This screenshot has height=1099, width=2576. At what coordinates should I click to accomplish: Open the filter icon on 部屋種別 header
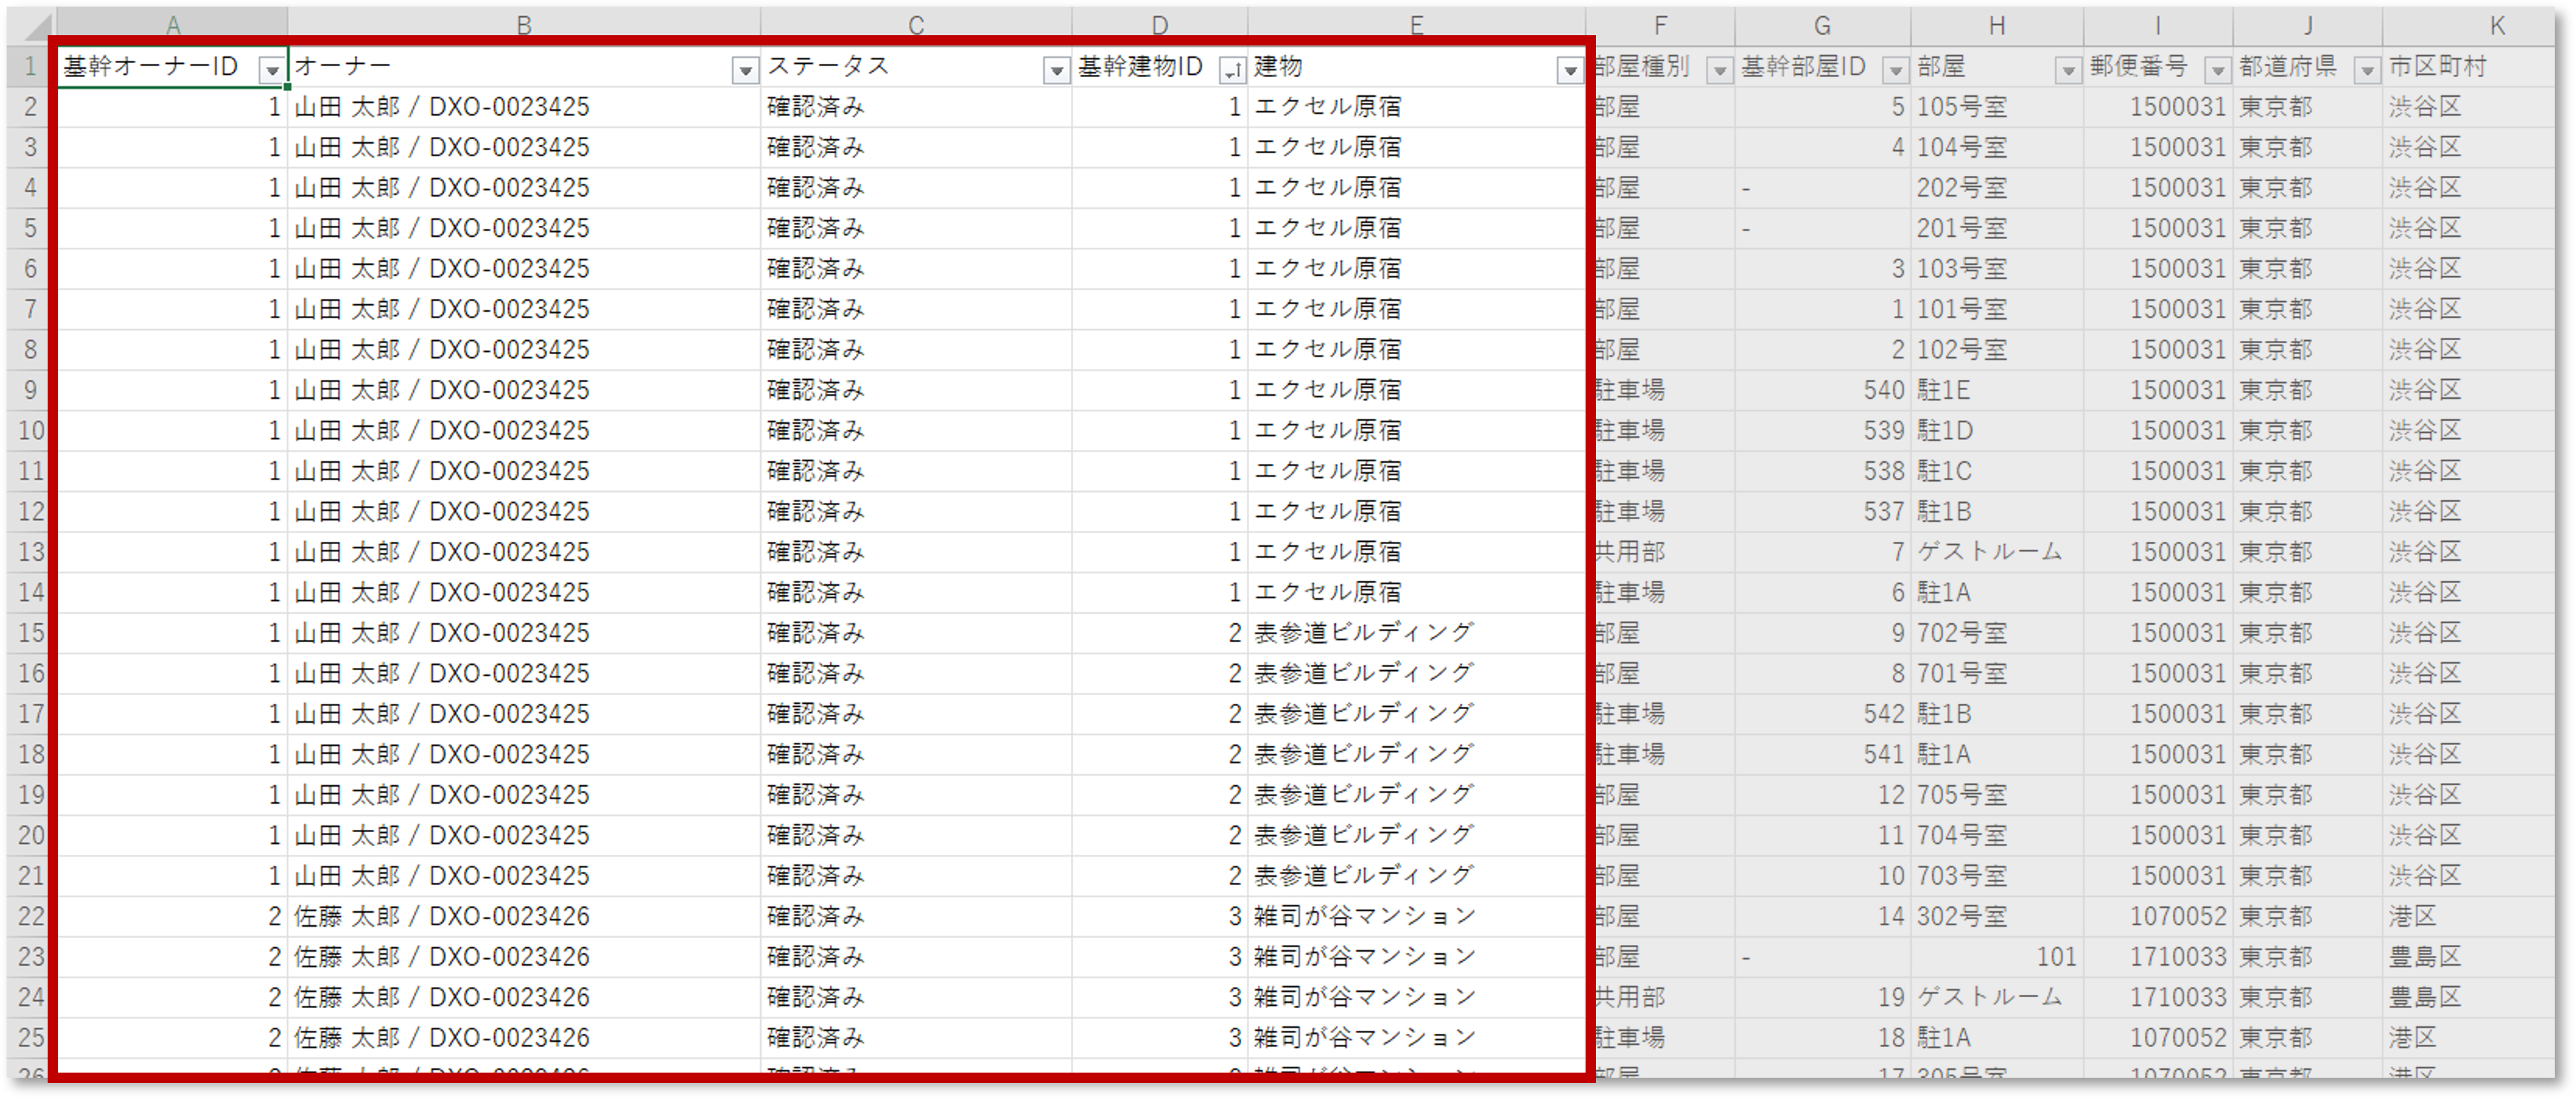click(1720, 70)
